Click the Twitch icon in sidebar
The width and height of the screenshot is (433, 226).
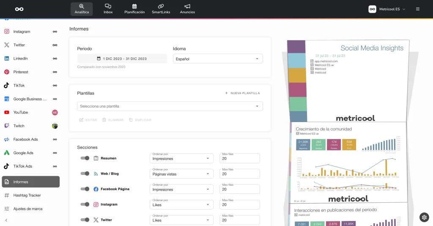pyautogui.click(x=7, y=126)
